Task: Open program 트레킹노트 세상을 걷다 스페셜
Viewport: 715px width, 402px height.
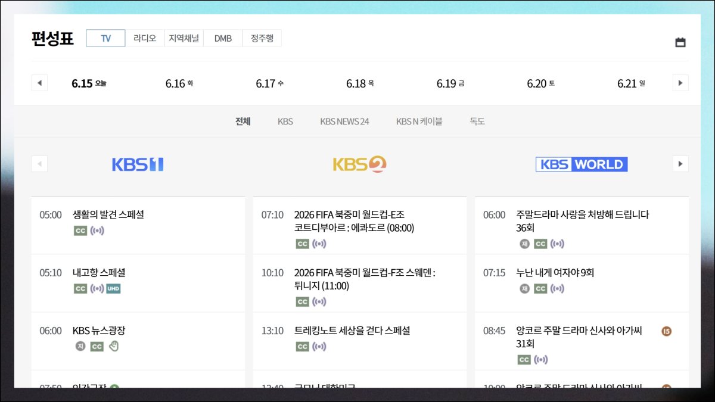Action: tap(352, 331)
